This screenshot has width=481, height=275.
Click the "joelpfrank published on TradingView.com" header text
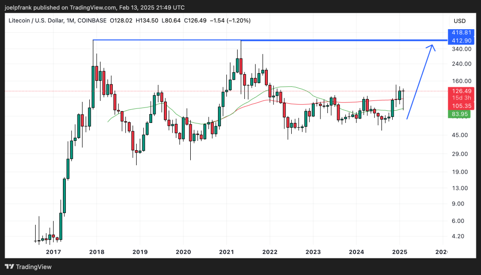tap(61, 8)
